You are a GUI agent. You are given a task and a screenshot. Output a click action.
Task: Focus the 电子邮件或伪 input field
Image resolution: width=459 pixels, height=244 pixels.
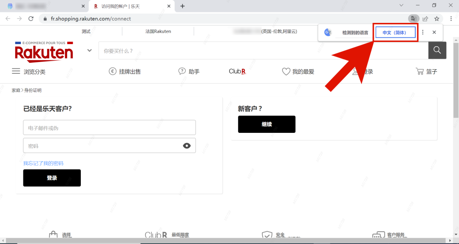point(110,127)
